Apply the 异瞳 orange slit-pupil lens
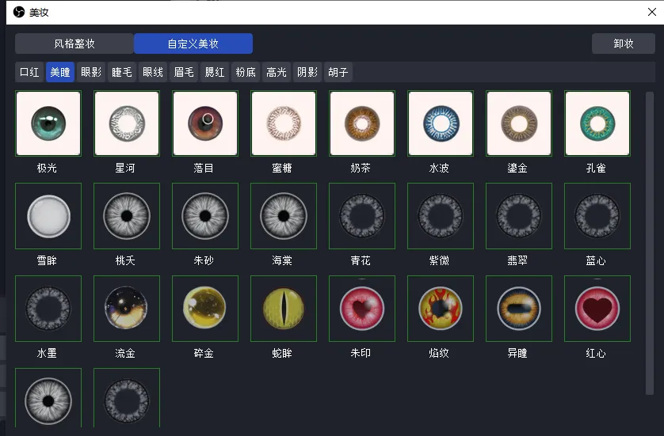Viewport: 664px width, 436px height. 519,309
